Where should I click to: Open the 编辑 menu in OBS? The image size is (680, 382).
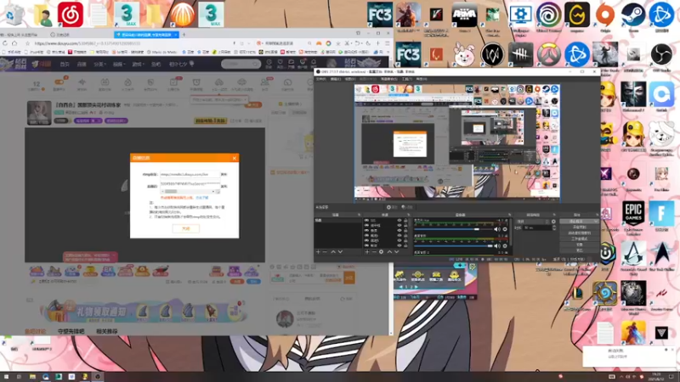(335, 79)
